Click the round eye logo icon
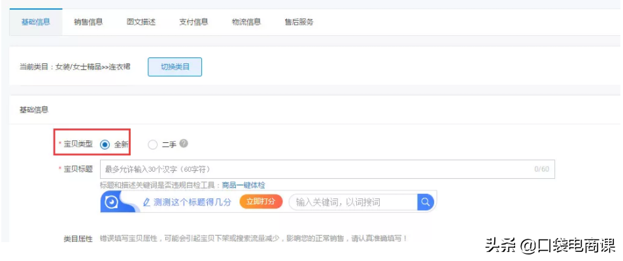Image resolution: width=623 pixels, height=261 pixels. (x=111, y=202)
